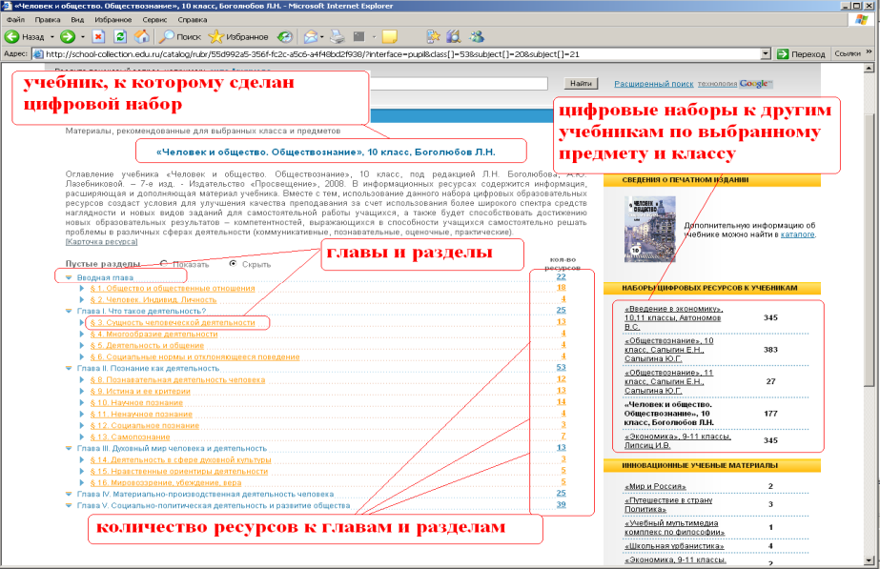Image resolution: width=880 pixels, height=569 pixels.
Task: Select the Показать radio button
Action: click(164, 263)
